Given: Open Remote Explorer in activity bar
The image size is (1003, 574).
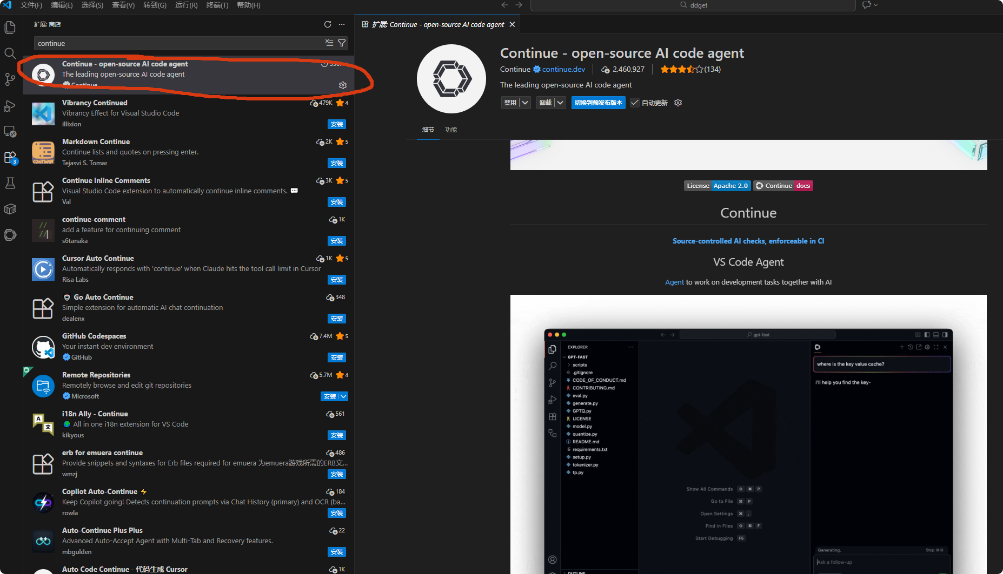Looking at the screenshot, I should (10, 131).
